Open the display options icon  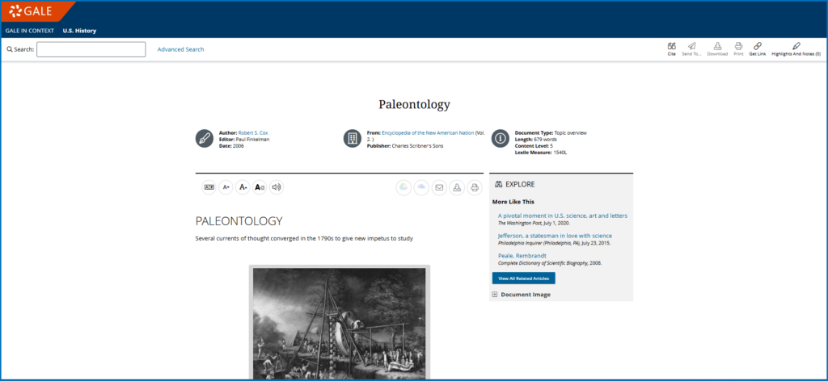point(260,187)
